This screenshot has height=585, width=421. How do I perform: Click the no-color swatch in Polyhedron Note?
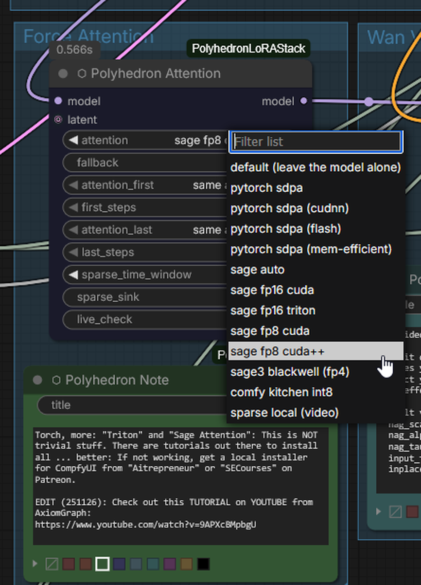tap(52, 564)
